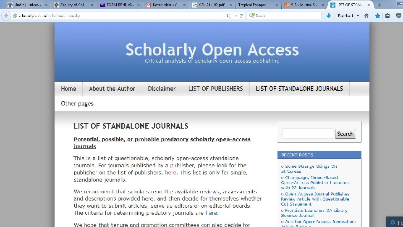Viewport: 403px width, 227px height.
Task: Click the site identity globe icon
Action: coord(15,16)
